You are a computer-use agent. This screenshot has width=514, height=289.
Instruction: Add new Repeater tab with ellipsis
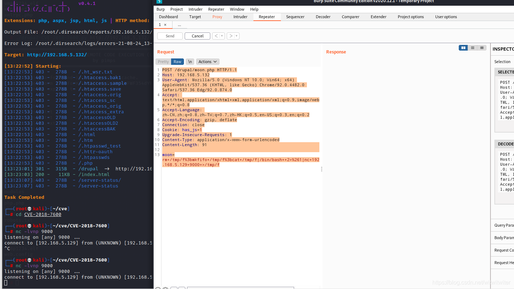tap(179, 25)
